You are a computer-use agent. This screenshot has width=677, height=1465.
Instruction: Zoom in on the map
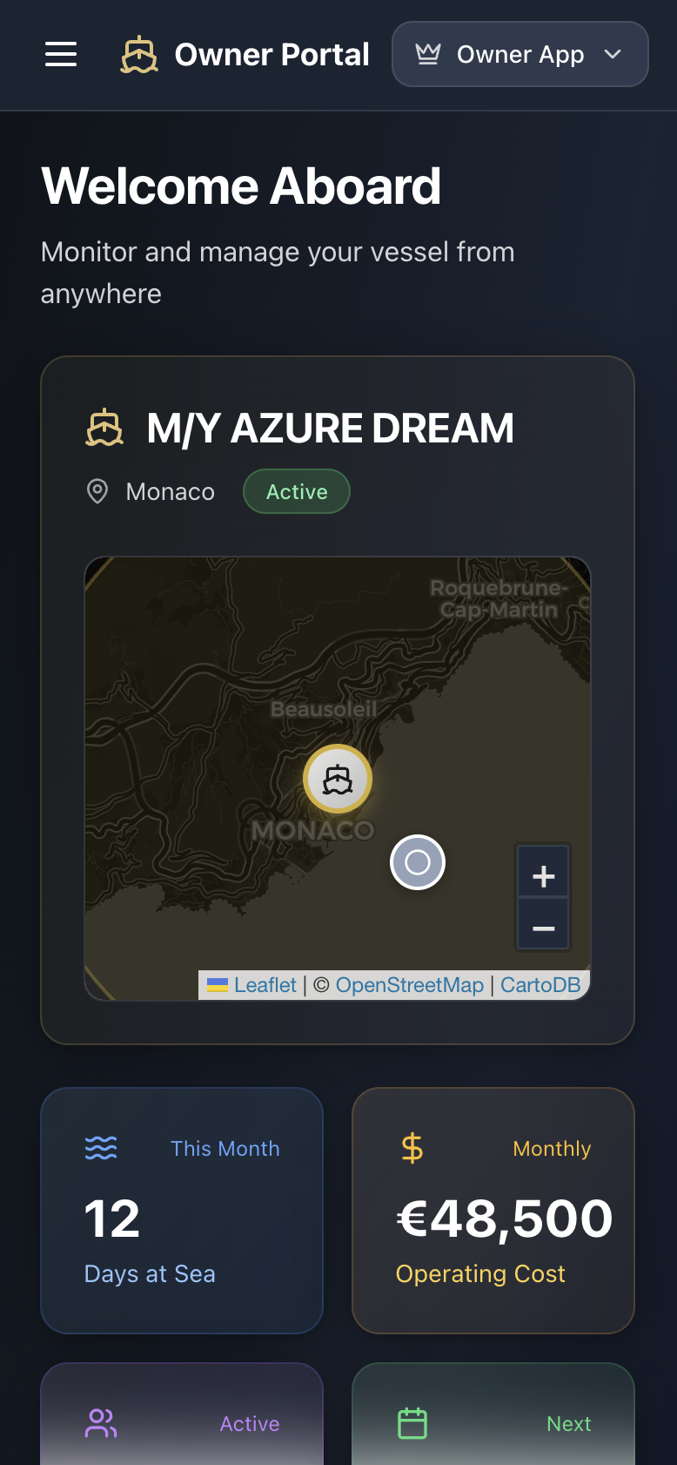click(544, 874)
